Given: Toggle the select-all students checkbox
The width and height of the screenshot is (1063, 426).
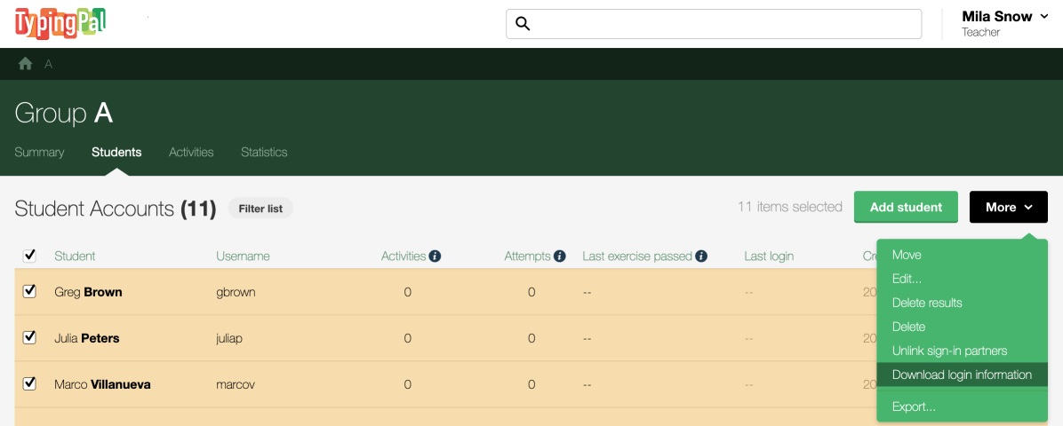Looking at the screenshot, I should pyautogui.click(x=29, y=256).
